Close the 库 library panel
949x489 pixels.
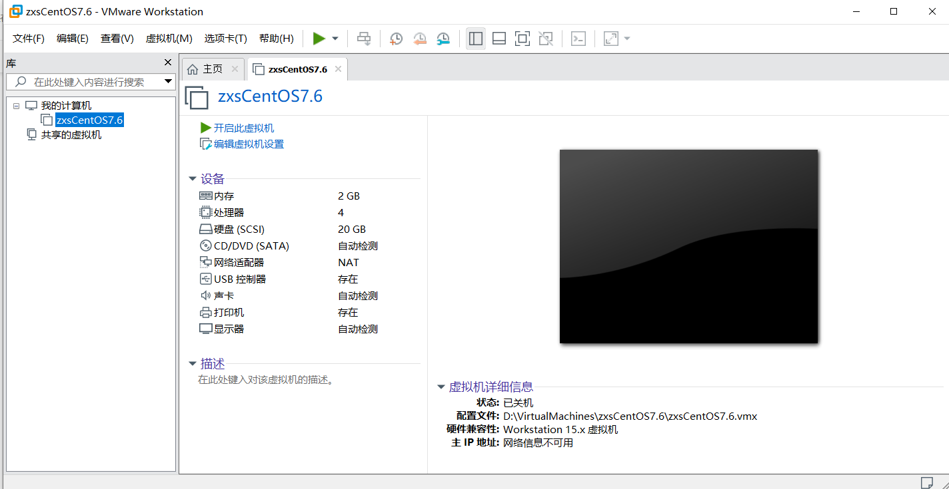coord(168,63)
